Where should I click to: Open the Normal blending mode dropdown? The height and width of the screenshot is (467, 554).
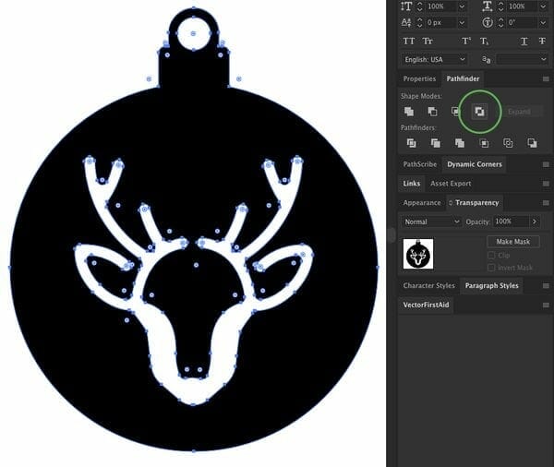coord(431,222)
